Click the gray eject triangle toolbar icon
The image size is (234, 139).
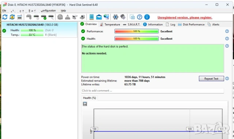67,17
